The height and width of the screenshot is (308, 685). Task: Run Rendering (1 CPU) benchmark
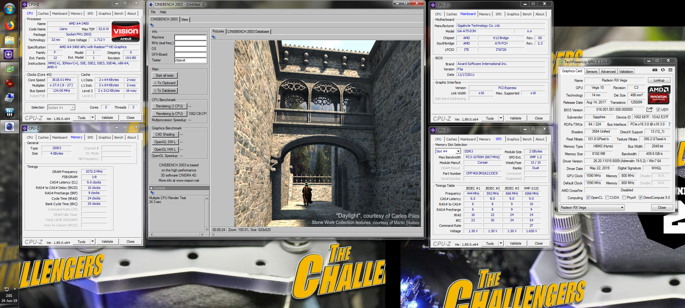coord(170,106)
